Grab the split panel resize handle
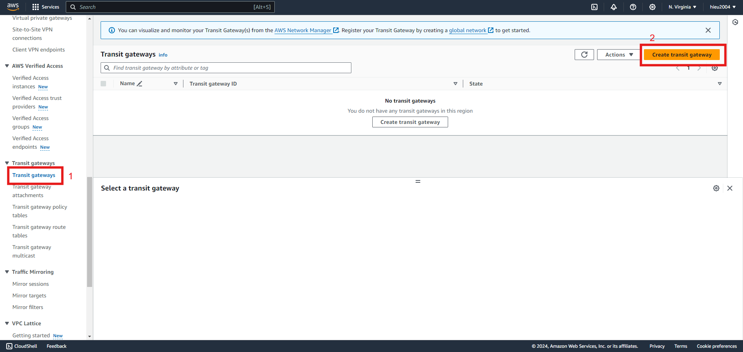Image resolution: width=743 pixels, height=352 pixels. [x=418, y=181]
